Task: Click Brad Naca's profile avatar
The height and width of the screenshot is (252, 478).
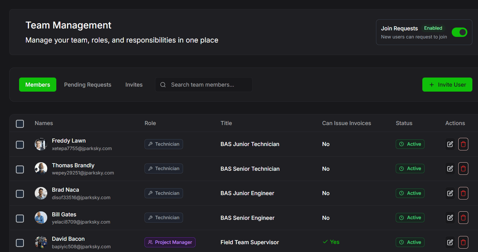Action: (41, 194)
